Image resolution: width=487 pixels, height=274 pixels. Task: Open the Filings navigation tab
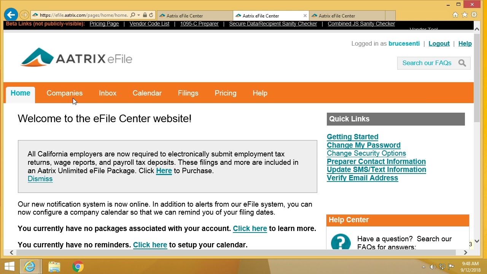pyautogui.click(x=188, y=93)
